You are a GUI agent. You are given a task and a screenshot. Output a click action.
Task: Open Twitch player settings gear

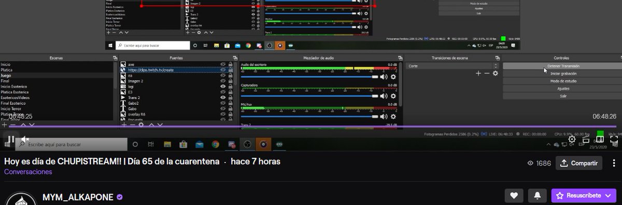pos(572,139)
